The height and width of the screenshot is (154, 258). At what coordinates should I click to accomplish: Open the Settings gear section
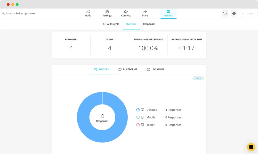tap(107, 13)
